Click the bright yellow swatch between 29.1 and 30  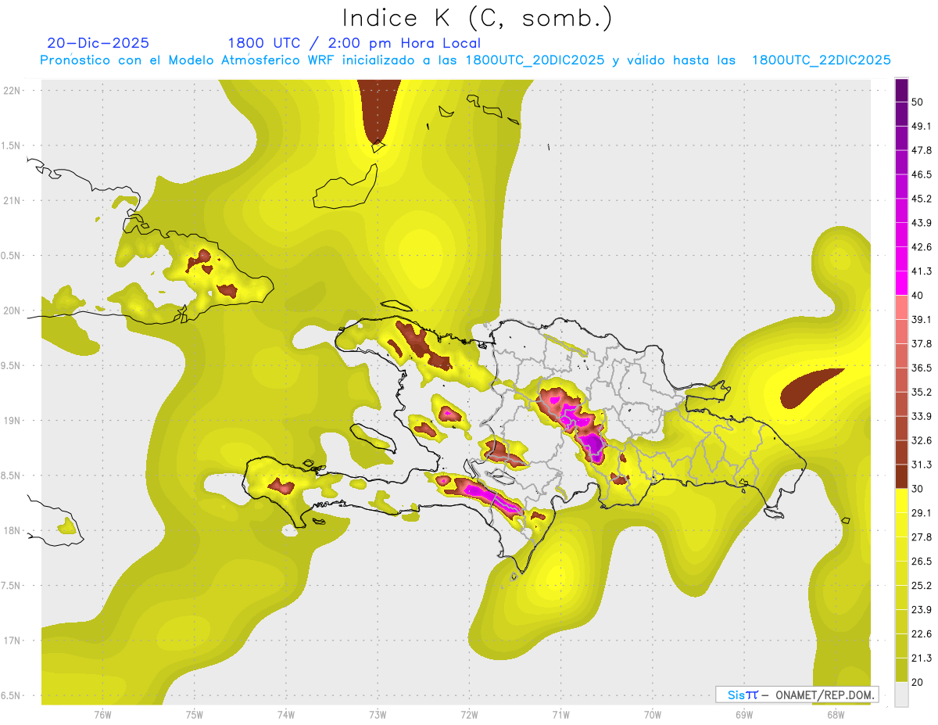coord(901,501)
